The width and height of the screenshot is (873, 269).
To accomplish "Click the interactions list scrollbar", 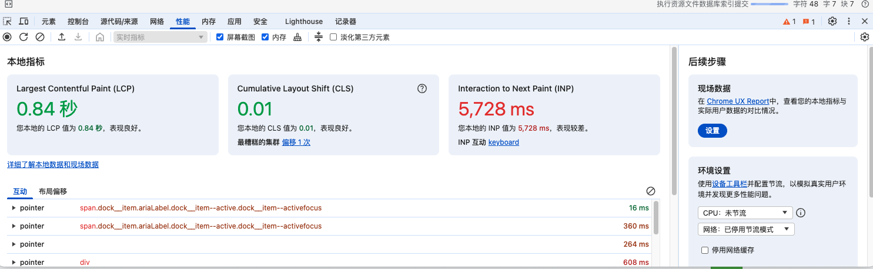I will (x=656, y=217).
